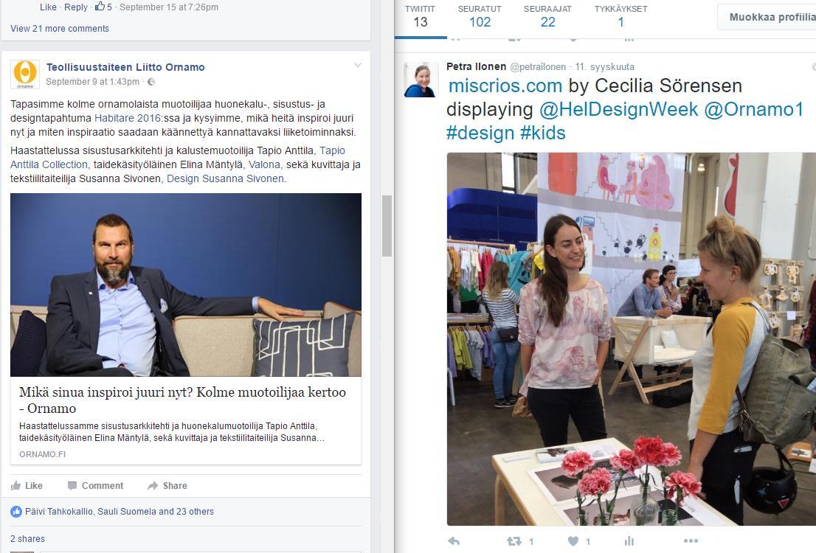
Task: Open the Ornamo post options dropdown arrow
Action: (x=358, y=65)
